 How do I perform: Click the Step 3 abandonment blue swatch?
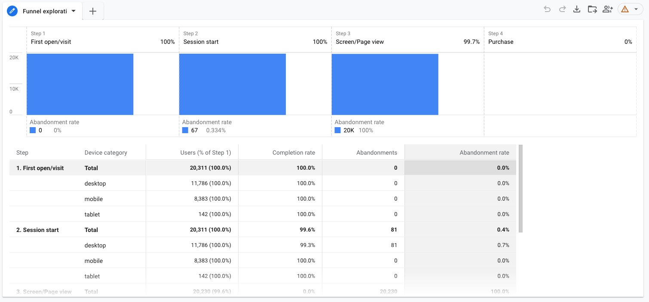(337, 130)
